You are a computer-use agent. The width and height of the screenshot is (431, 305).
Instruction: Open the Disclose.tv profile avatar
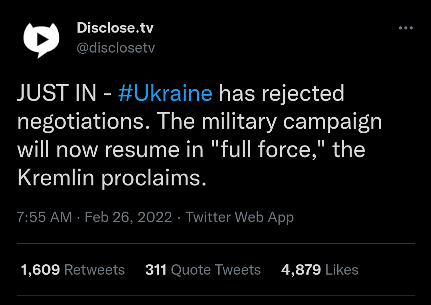41,39
